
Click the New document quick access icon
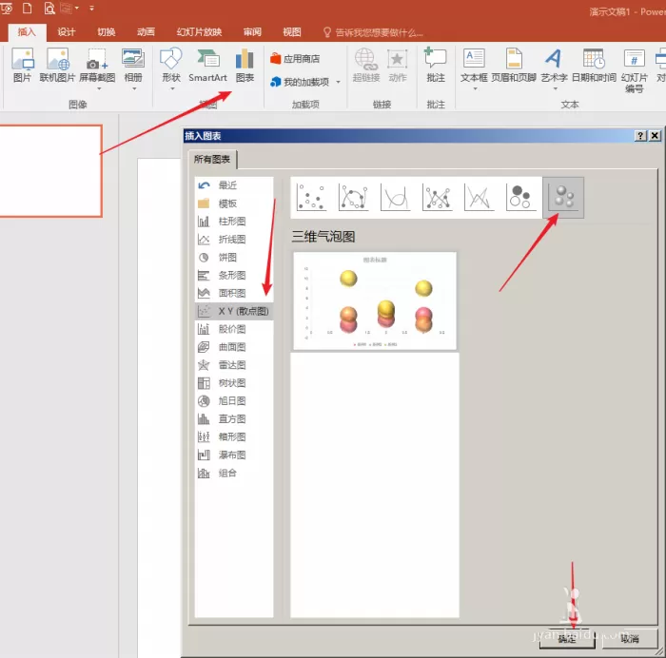[28, 8]
